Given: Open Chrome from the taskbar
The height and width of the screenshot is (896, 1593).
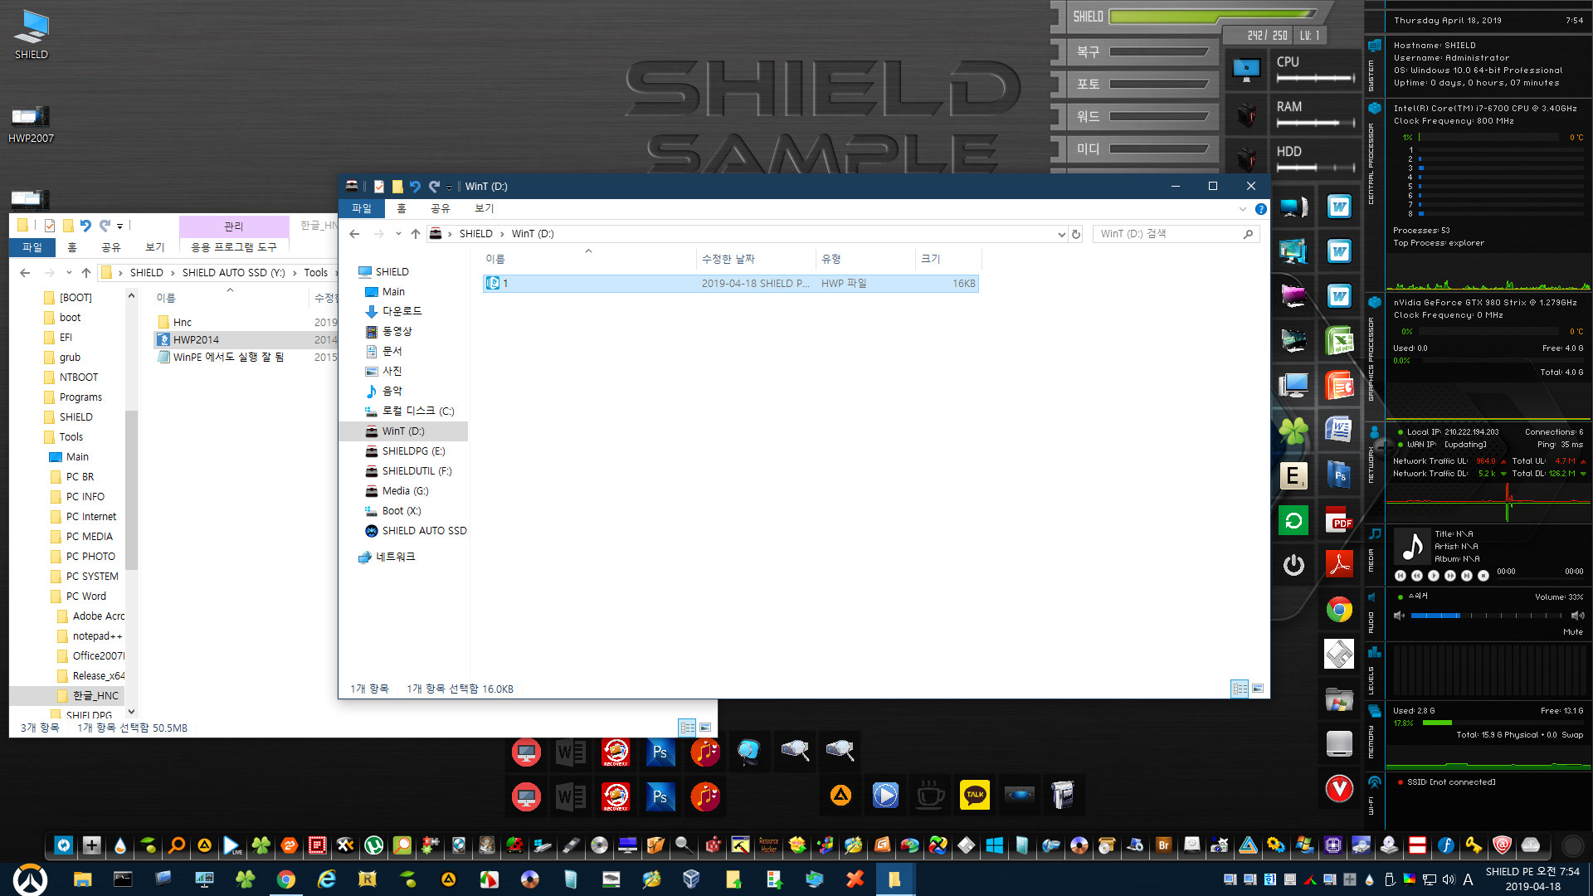Looking at the screenshot, I should (285, 879).
